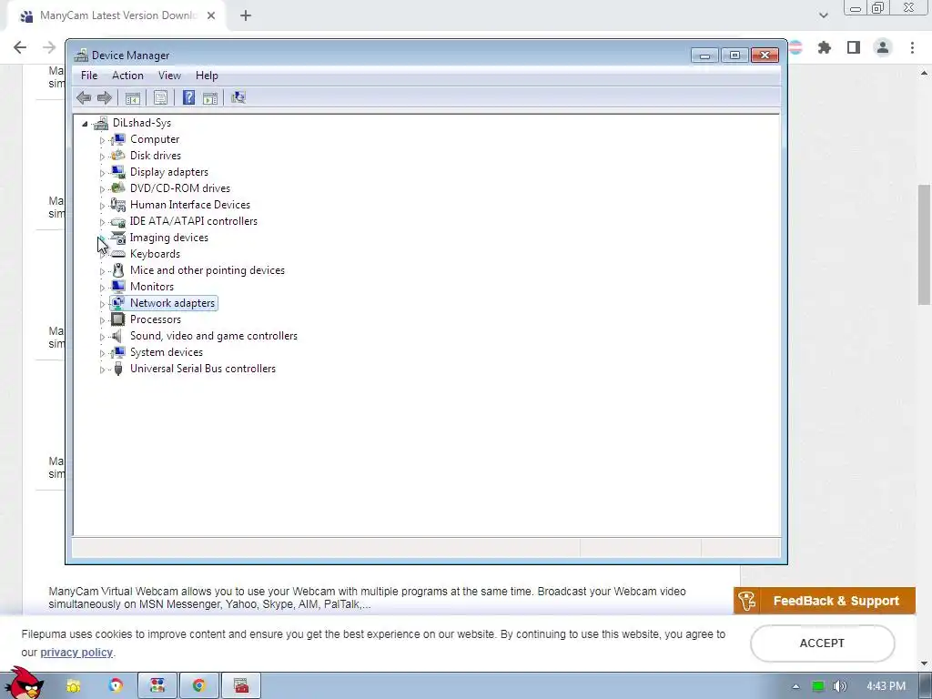Click the System devices category icon
The width and height of the screenshot is (932, 699).
pos(117,352)
